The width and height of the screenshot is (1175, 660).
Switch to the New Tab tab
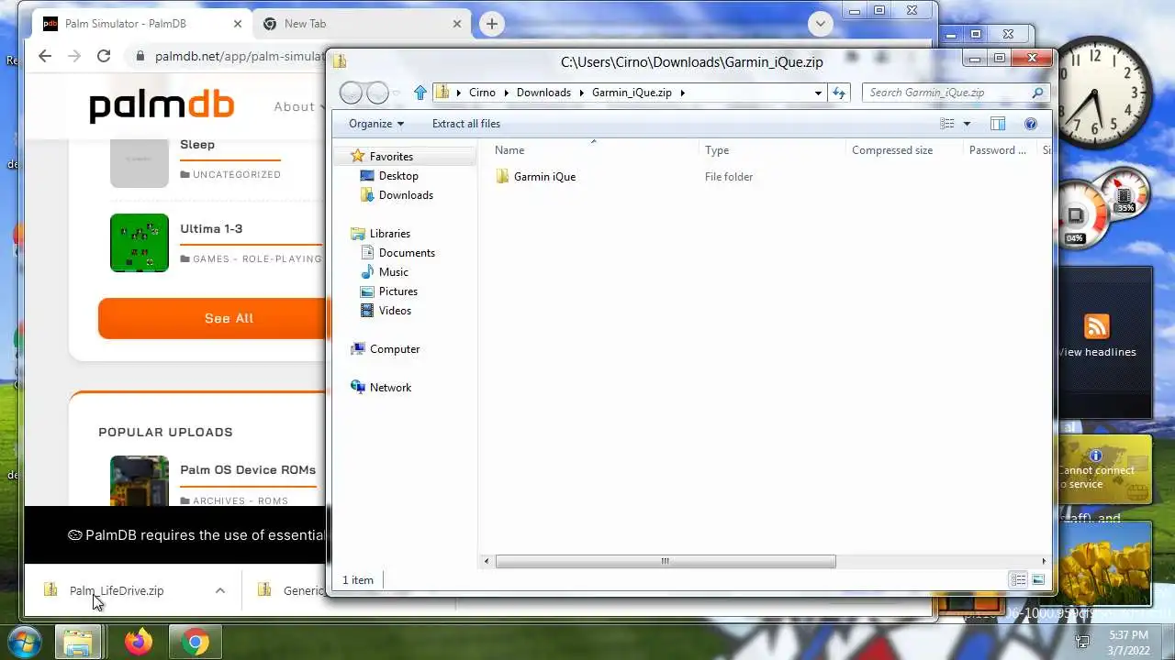[x=362, y=24]
